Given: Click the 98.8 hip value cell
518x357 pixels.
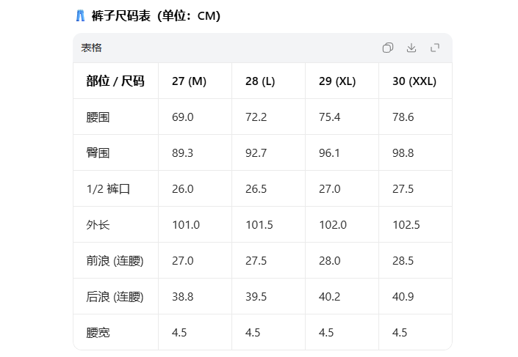Looking at the screenshot, I should pyautogui.click(x=403, y=153).
